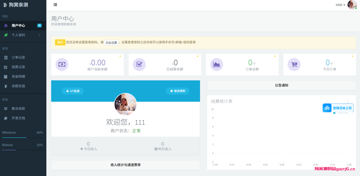Expand the 个人资料 submenu chevron
The width and height of the screenshot is (360, 176).
(x=39, y=35)
